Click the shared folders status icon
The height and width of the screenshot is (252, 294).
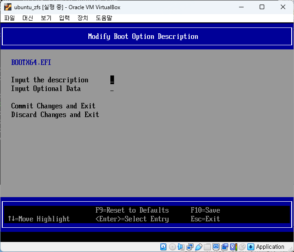207,247
